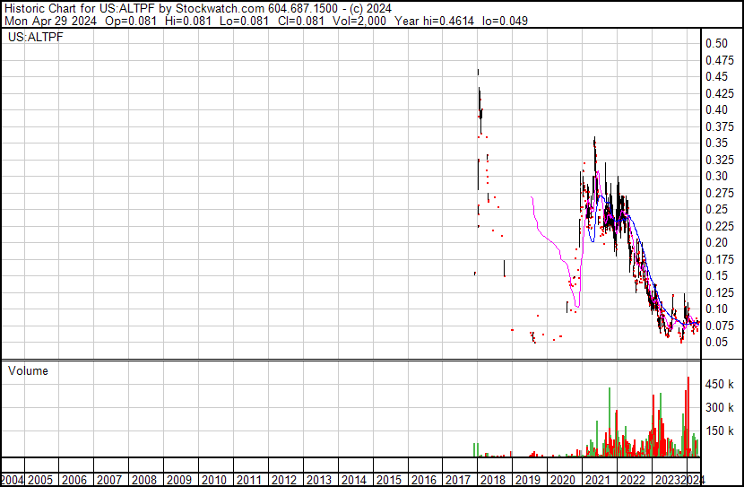Select the 2021 year label
The width and height of the screenshot is (744, 487).
(x=598, y=480)
